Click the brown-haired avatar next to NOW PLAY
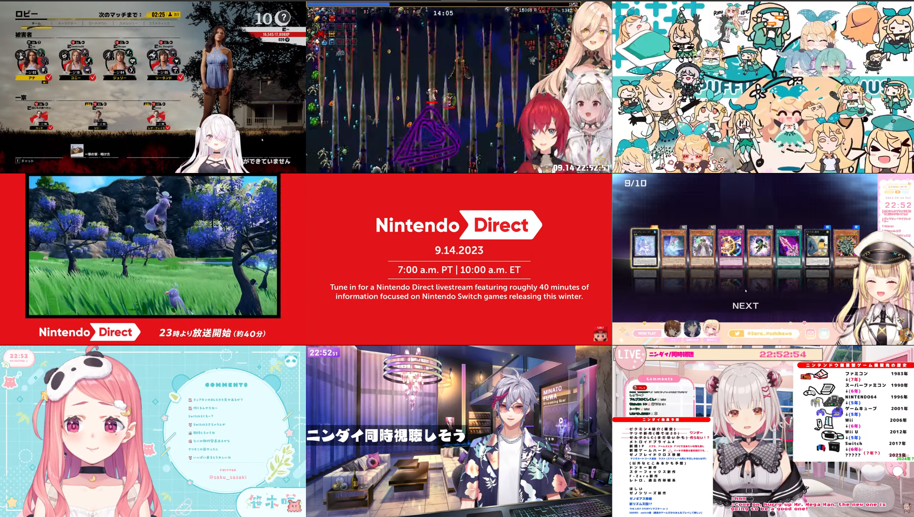Viewport: 914px width, 517px height. click(x=672, y=329)
